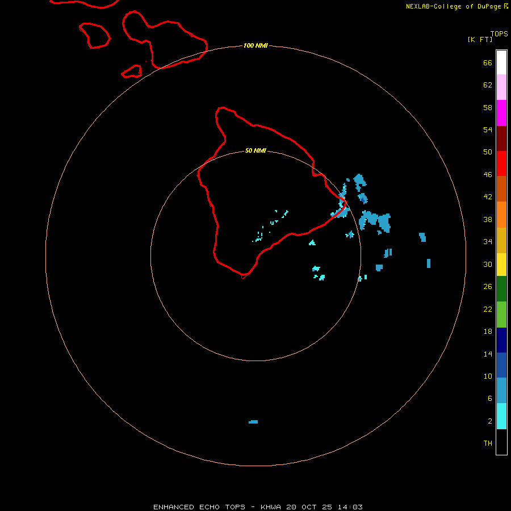Select the dark green legend color block
The image size is (511, 511).
pos(501,289)
